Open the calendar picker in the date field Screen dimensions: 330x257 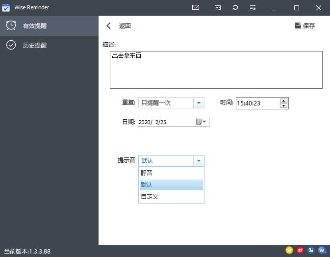tap(202, 122)
